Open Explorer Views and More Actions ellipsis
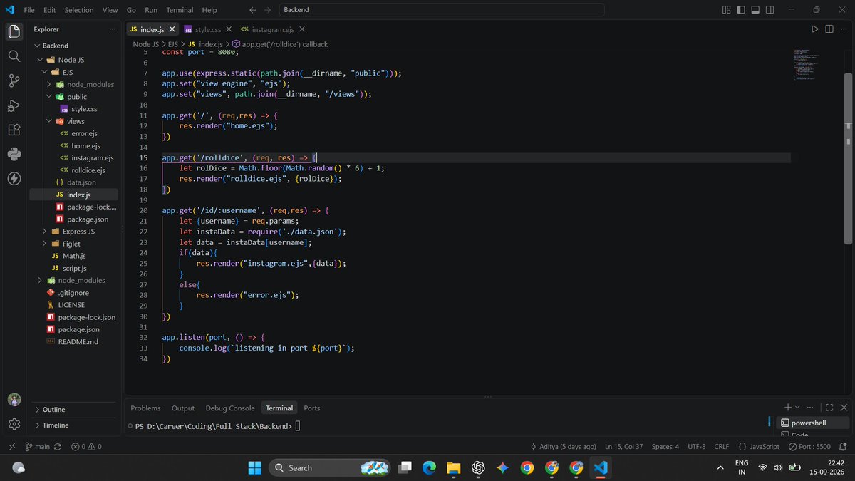The width and height of the screenshot is (855, 481). (112, 29)
